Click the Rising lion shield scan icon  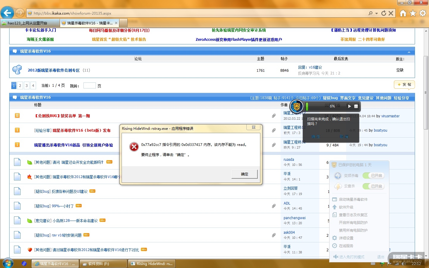pyautogui.click(x=297, y=106)
